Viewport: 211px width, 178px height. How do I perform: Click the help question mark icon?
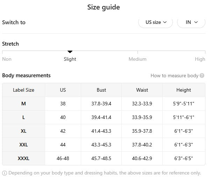coord(202,75)
